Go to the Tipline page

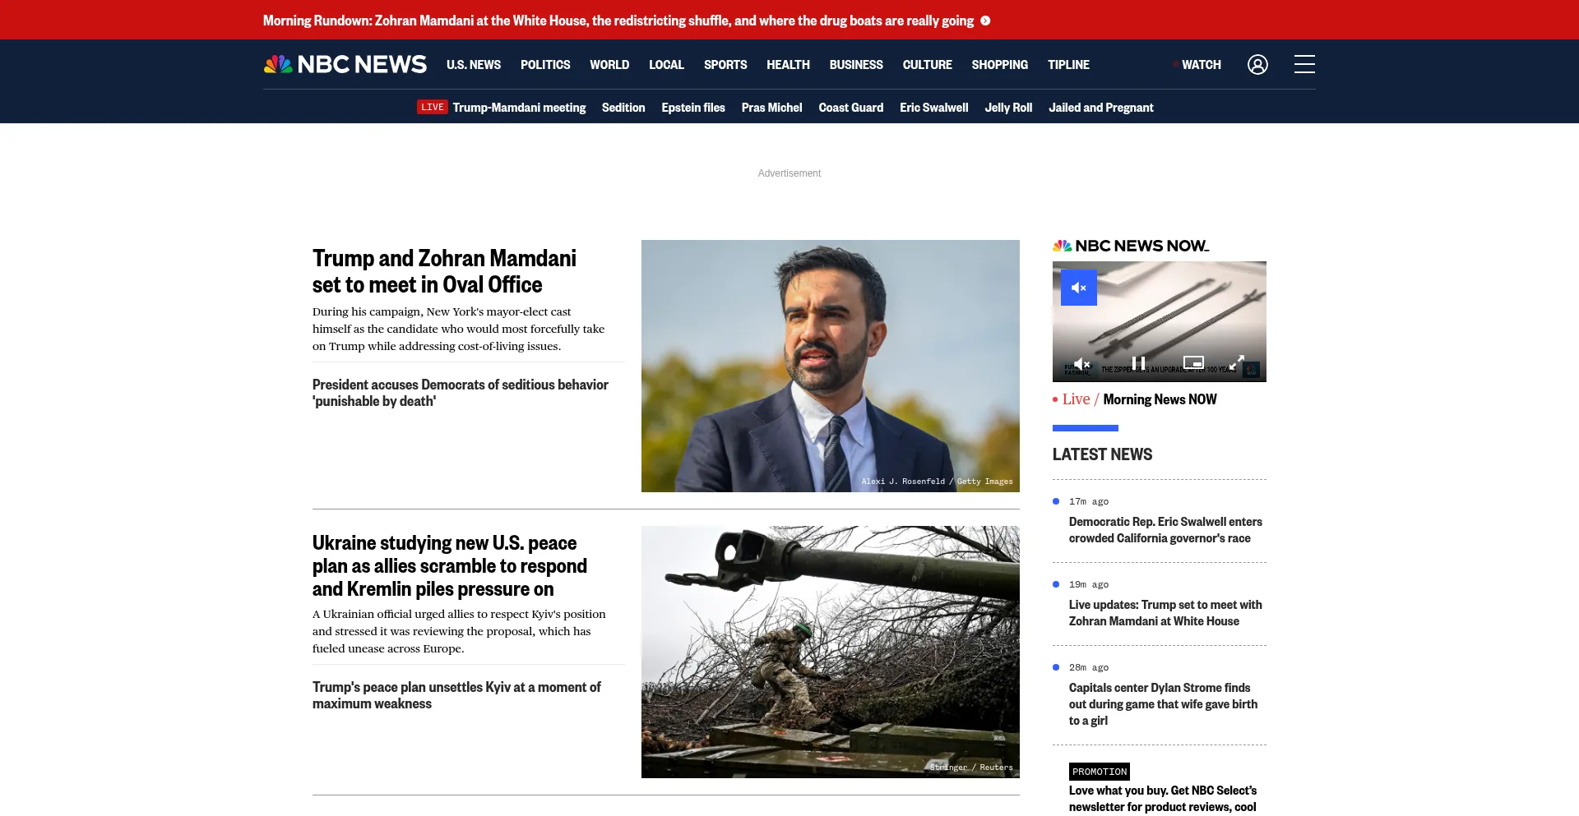(1068, 64)
